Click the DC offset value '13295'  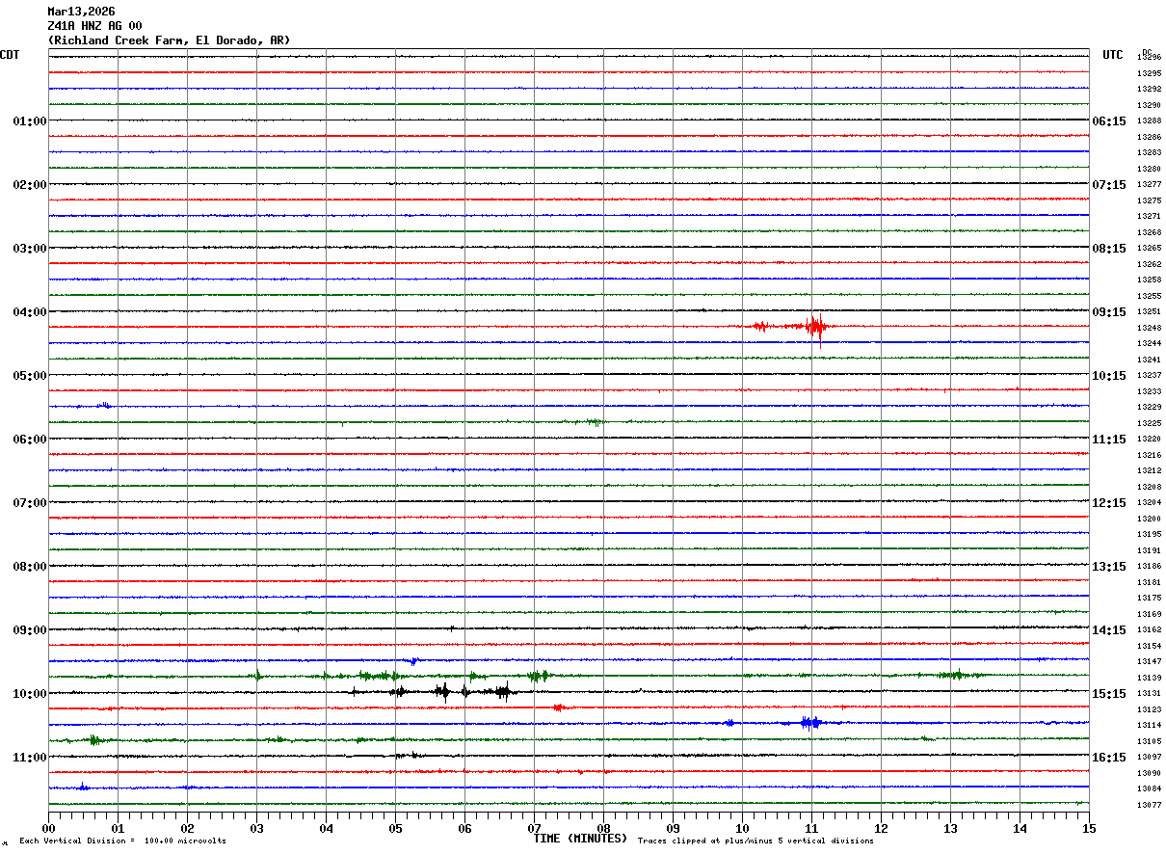[1149, 73]
